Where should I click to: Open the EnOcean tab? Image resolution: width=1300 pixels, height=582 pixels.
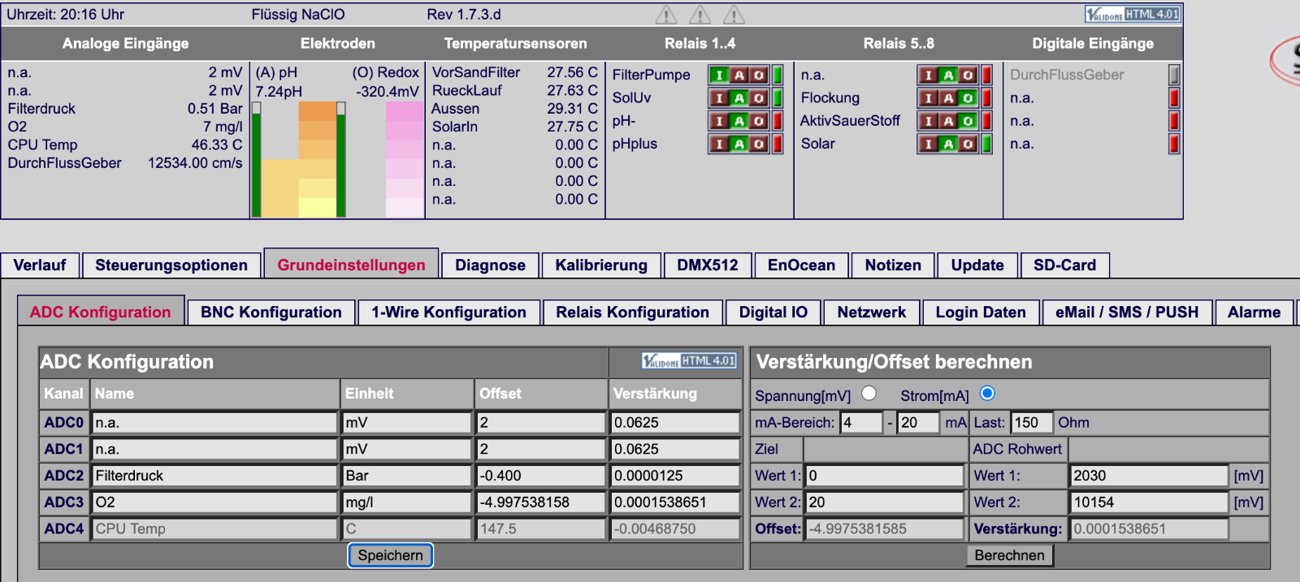(x=801, y=265)
